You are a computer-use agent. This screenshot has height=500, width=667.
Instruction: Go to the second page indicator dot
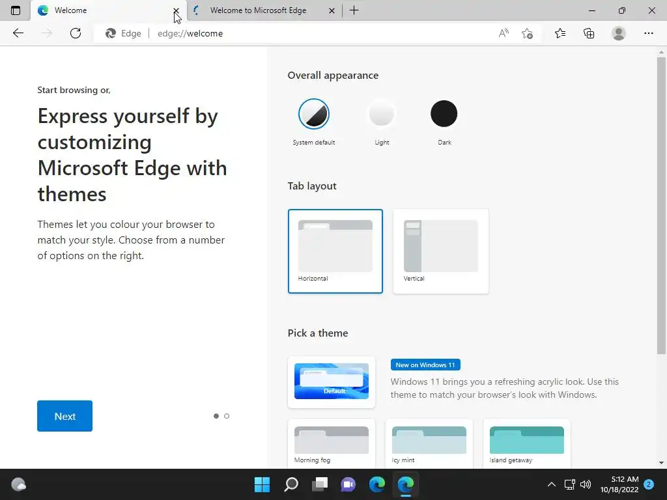tap(227, 416)
